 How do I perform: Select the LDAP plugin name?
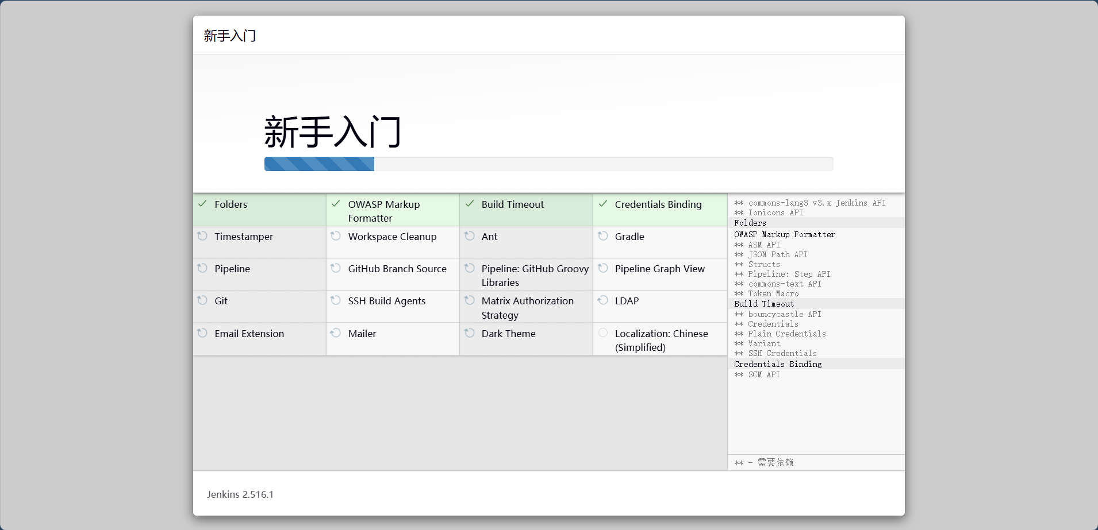(x=627, y=301)
